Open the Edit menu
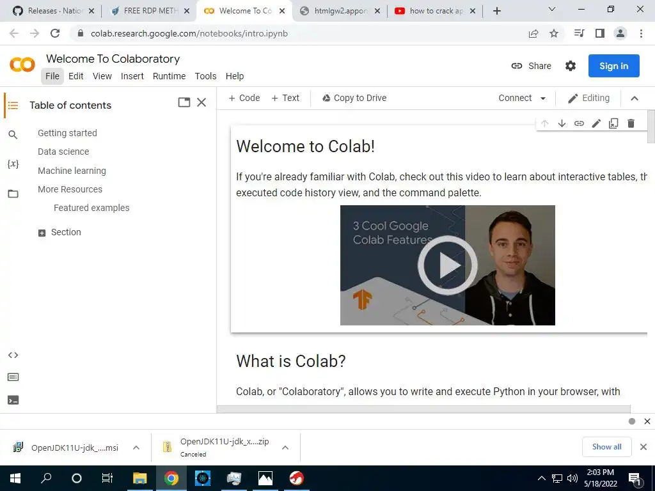This screenshot has width=655, height=491. [x=75, y=76]
